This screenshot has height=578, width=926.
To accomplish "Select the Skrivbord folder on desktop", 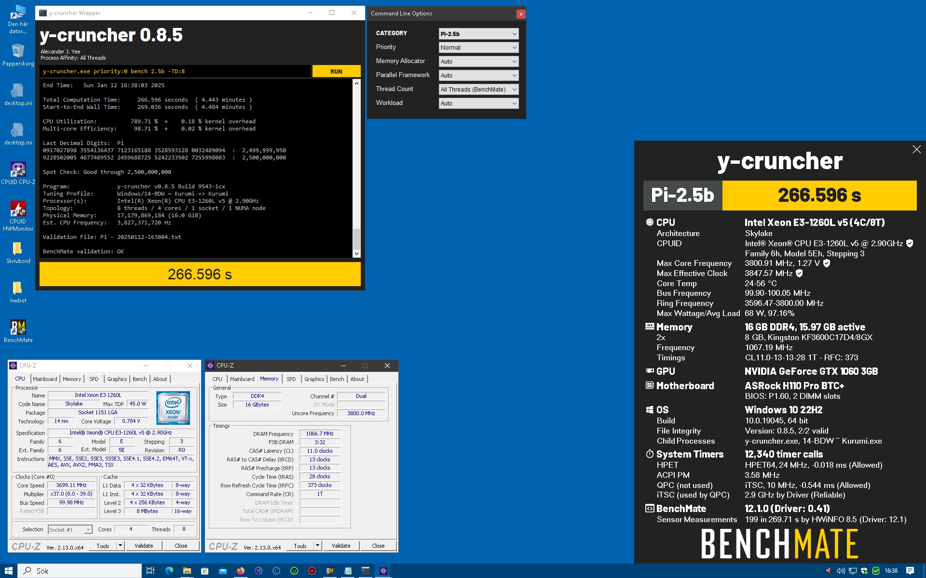I will [x=18, y=252].
